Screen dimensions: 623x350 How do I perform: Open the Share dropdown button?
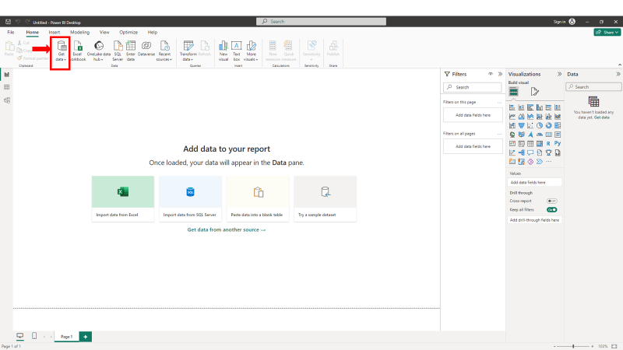[x=607, y=32]
